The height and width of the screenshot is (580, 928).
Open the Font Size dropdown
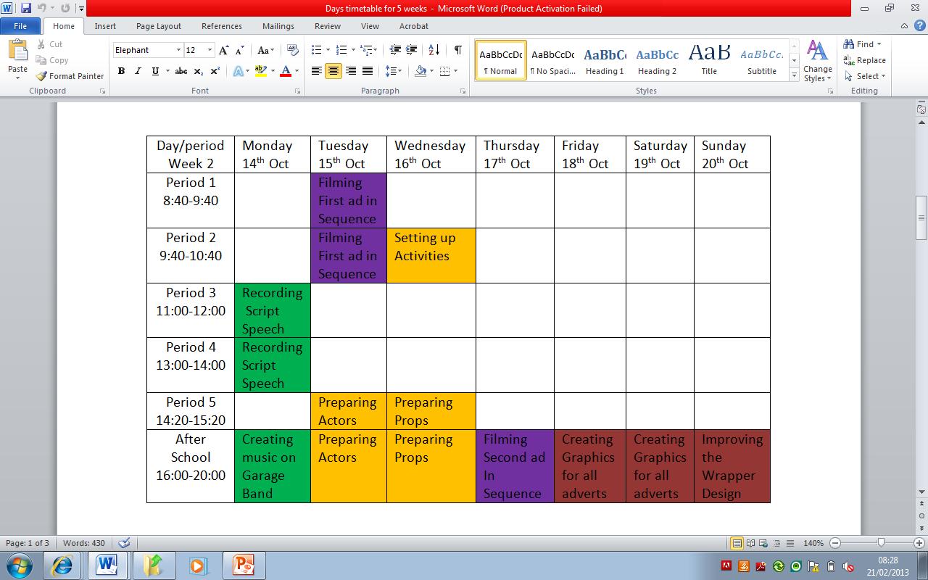pos(209,49)
